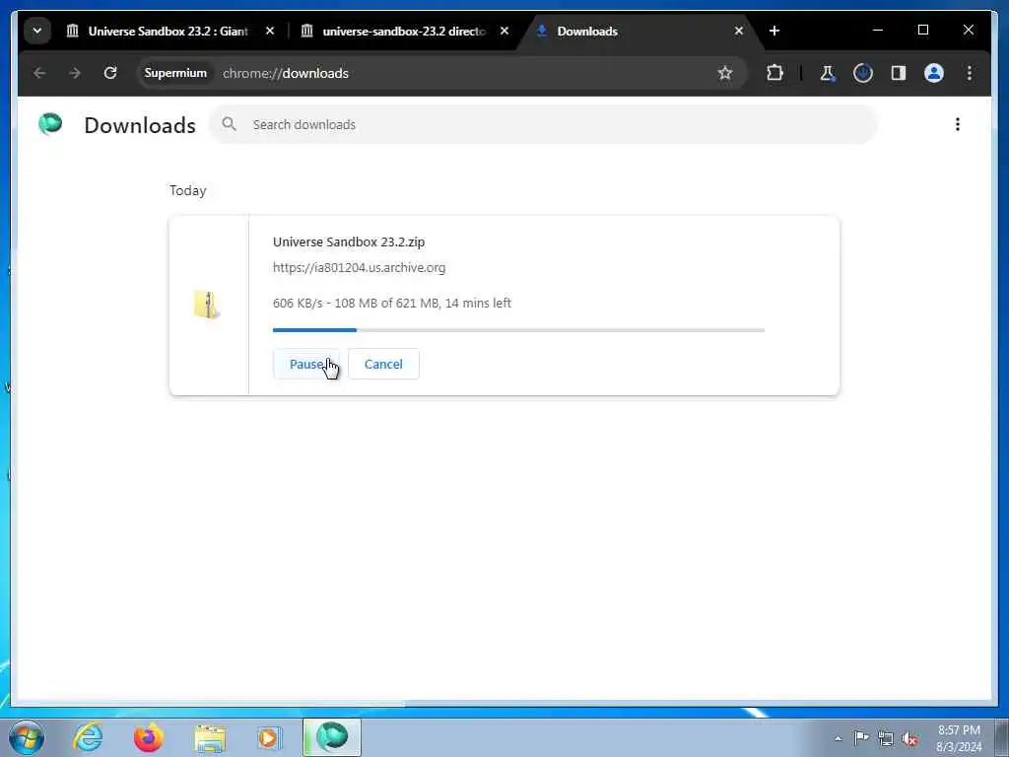Open the ia801204.us.archive.org source link
This screenshot has width=1009, height=757.
tap(359, 268)
